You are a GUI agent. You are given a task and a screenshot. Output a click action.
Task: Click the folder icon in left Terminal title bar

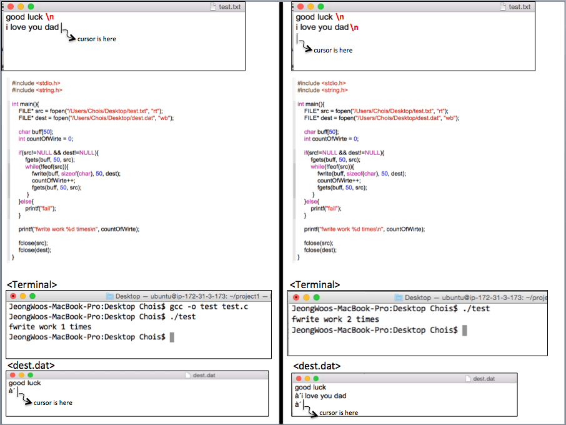click(x=110, y=296)
